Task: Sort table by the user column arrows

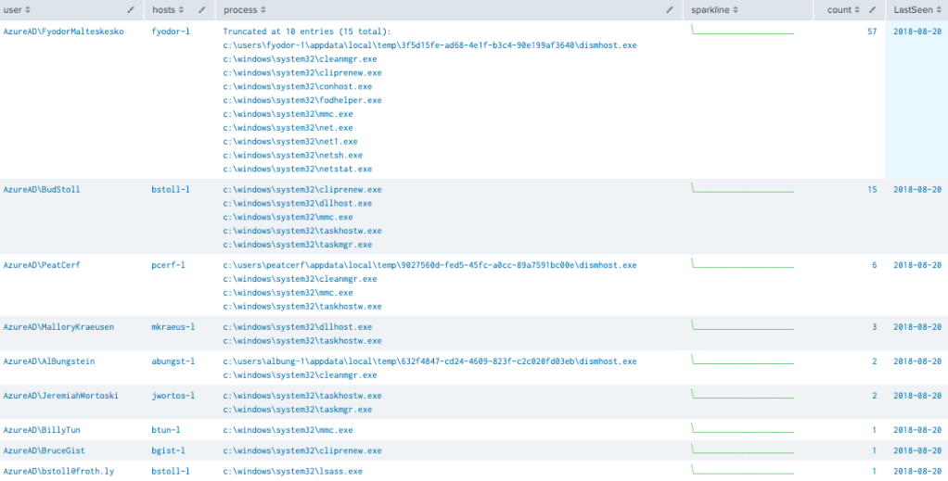Action: (x=27, y=9)
